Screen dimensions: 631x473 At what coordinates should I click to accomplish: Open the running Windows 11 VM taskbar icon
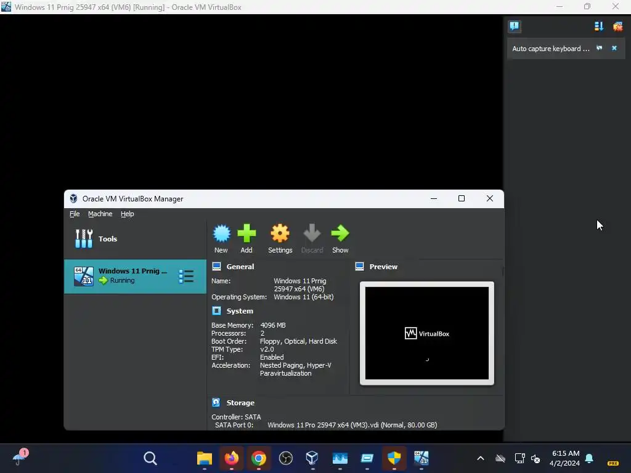(x=421, y=458)
